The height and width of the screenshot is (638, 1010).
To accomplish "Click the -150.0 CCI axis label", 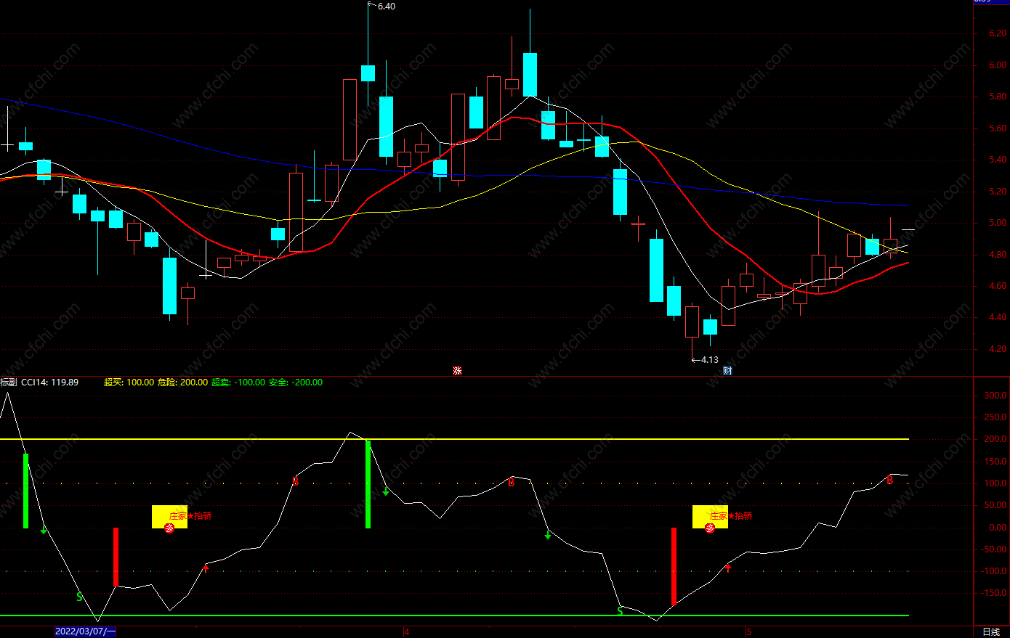I will click(x=995, y=594).
